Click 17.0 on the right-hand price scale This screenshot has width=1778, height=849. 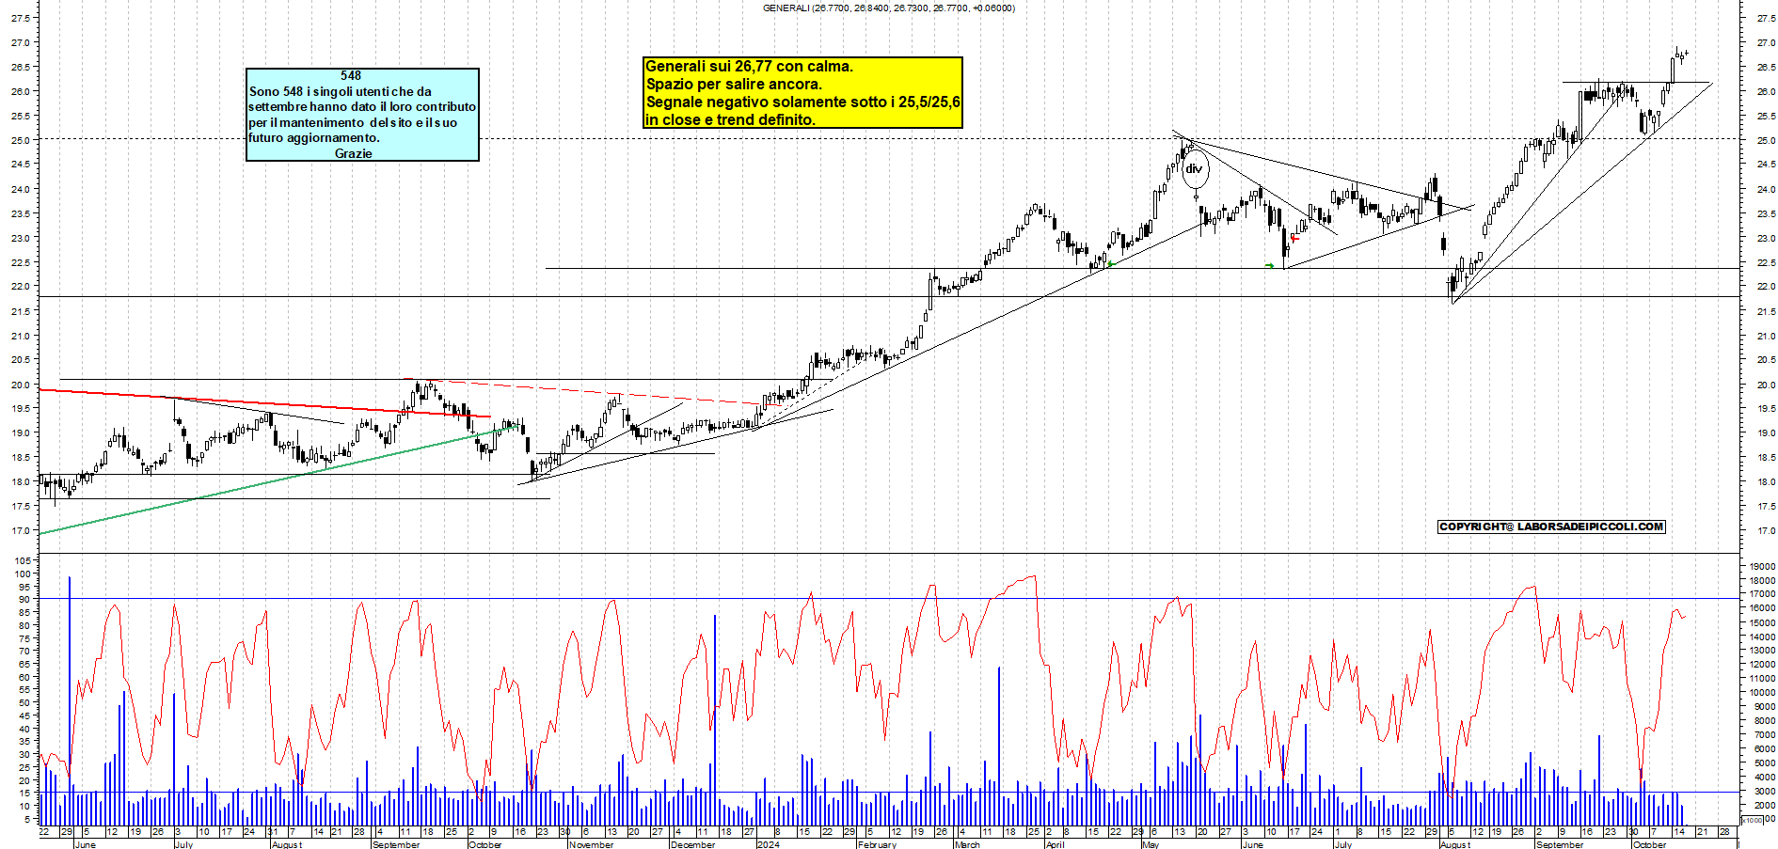coord(1765,530)
